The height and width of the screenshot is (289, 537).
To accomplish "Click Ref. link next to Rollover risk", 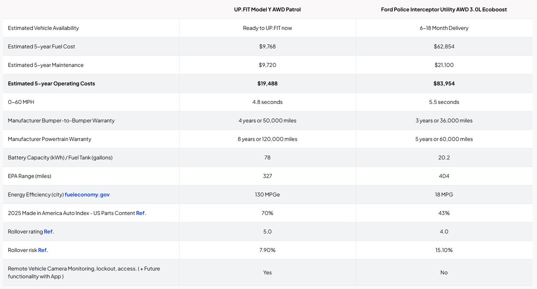I will (x=43, y=250).
